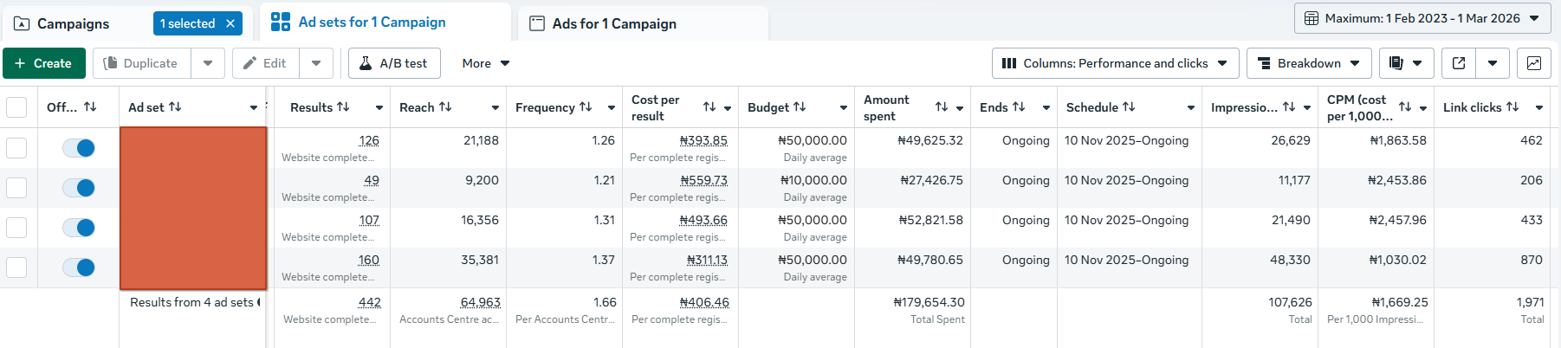Tick the checkbox for the first ad set row
This screenshot has width=1561, height=348.
16,148
